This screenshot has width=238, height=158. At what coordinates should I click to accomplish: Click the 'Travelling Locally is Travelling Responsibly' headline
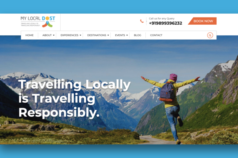[x=74, y=98]
